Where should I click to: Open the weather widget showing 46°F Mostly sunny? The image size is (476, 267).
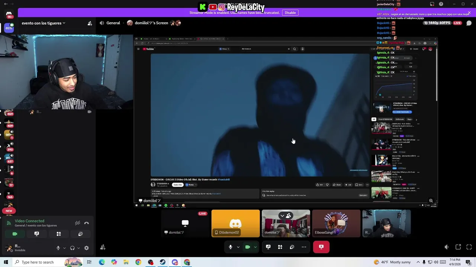[x=392, y=262]
